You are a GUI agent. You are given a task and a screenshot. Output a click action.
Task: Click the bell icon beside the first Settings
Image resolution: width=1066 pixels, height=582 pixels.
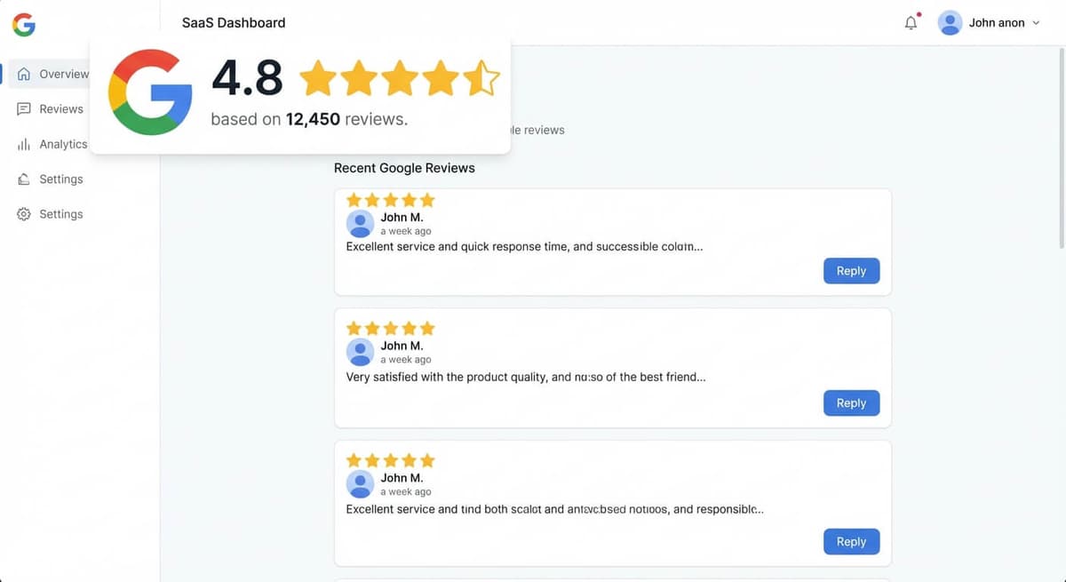pos(25,179)
